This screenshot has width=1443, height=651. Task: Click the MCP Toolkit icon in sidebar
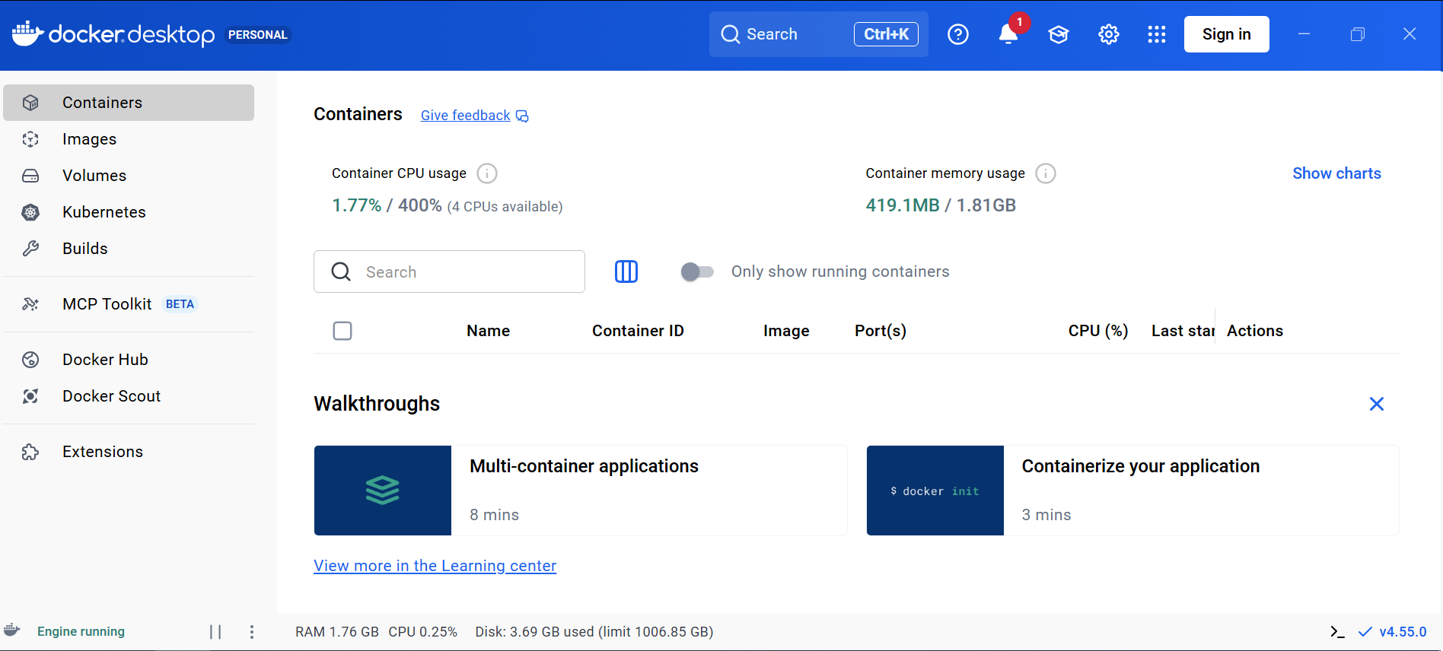click(30, 304)
